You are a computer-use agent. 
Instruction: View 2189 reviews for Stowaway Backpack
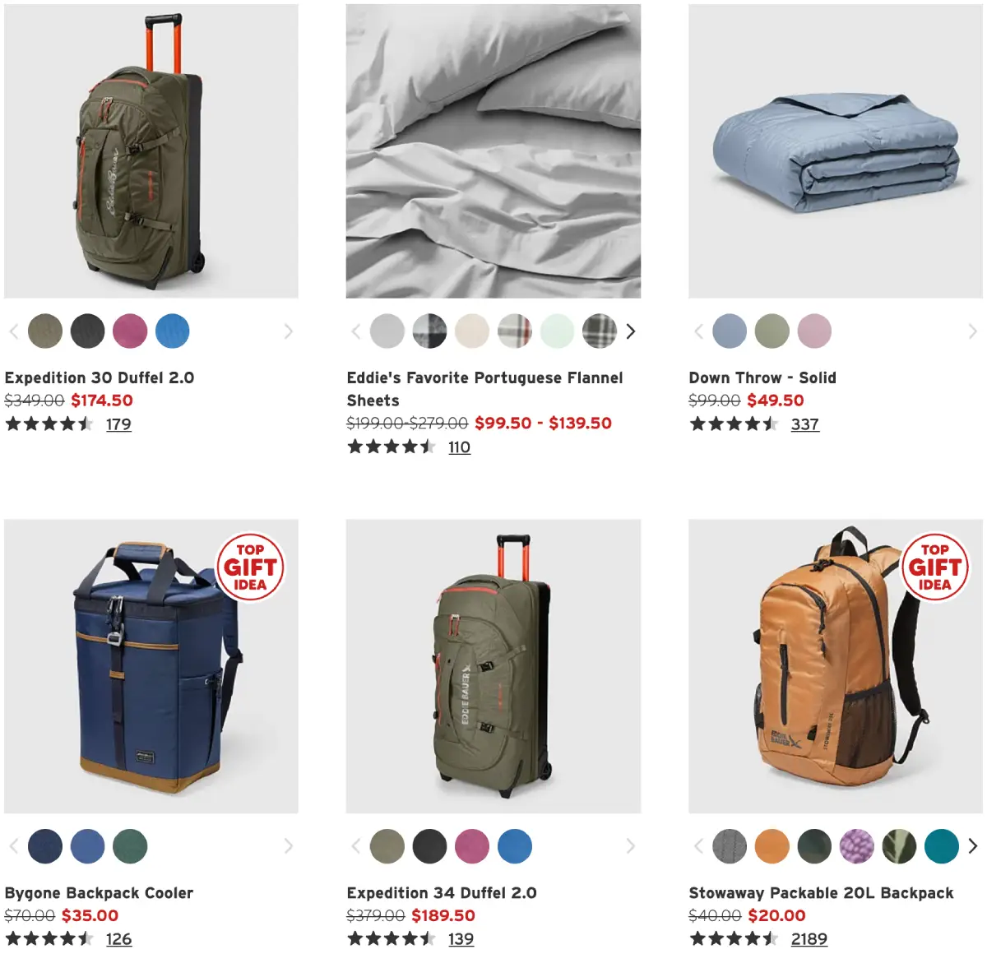(x=809, y=939)
